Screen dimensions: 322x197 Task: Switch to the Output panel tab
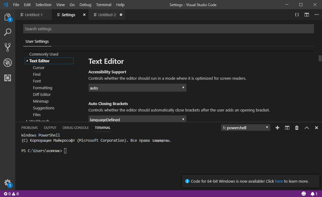tap(50, 128)
